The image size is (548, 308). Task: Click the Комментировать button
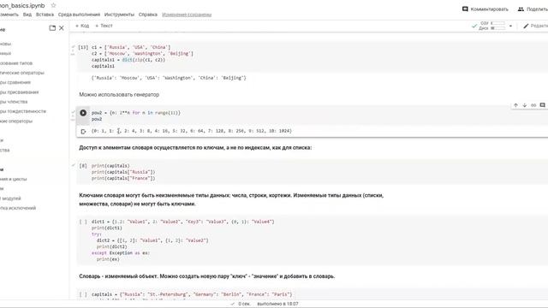click(x=485, y=9)
